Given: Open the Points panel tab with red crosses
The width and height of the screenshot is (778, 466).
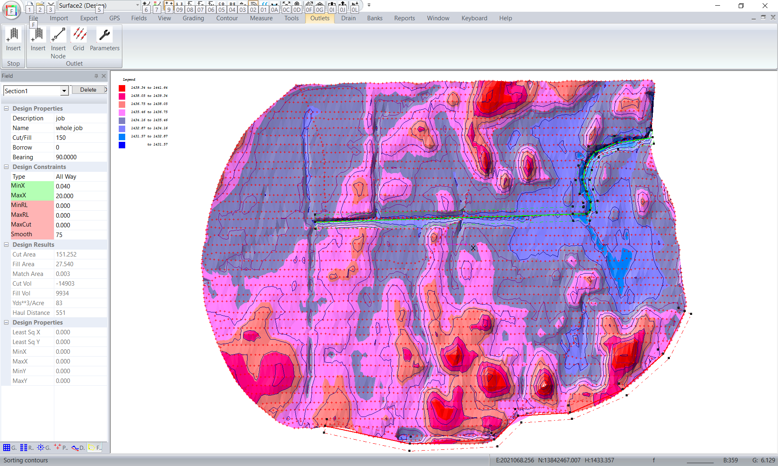Looking at the screenshot, I should point(61,448).
